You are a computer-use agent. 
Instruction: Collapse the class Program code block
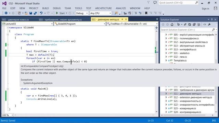point(8,34)
